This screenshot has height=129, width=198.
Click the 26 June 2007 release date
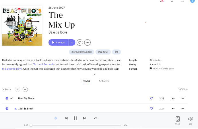(57, 8)
